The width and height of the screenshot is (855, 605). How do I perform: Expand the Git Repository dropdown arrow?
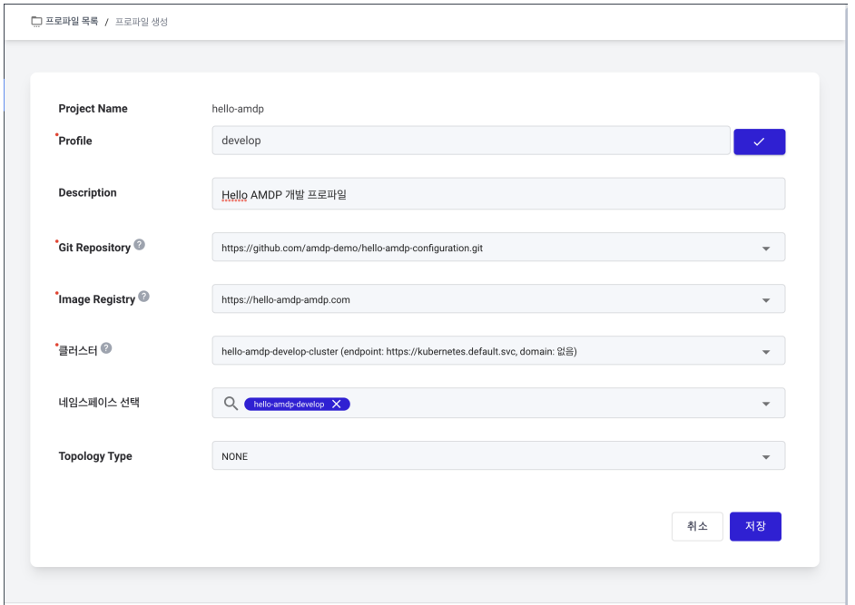[765, 249]
